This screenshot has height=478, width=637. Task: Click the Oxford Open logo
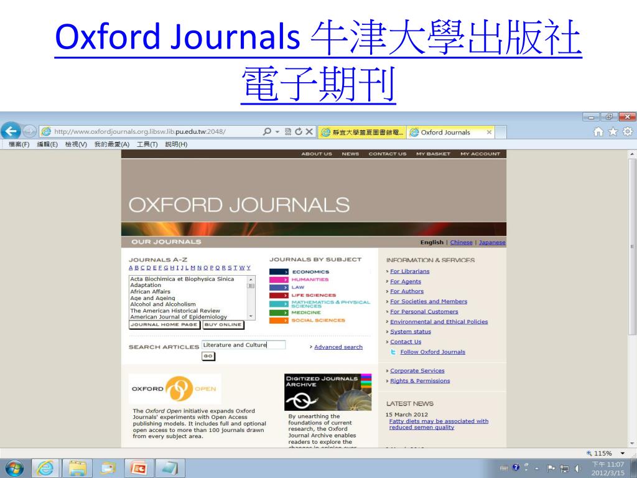(175, 388)
